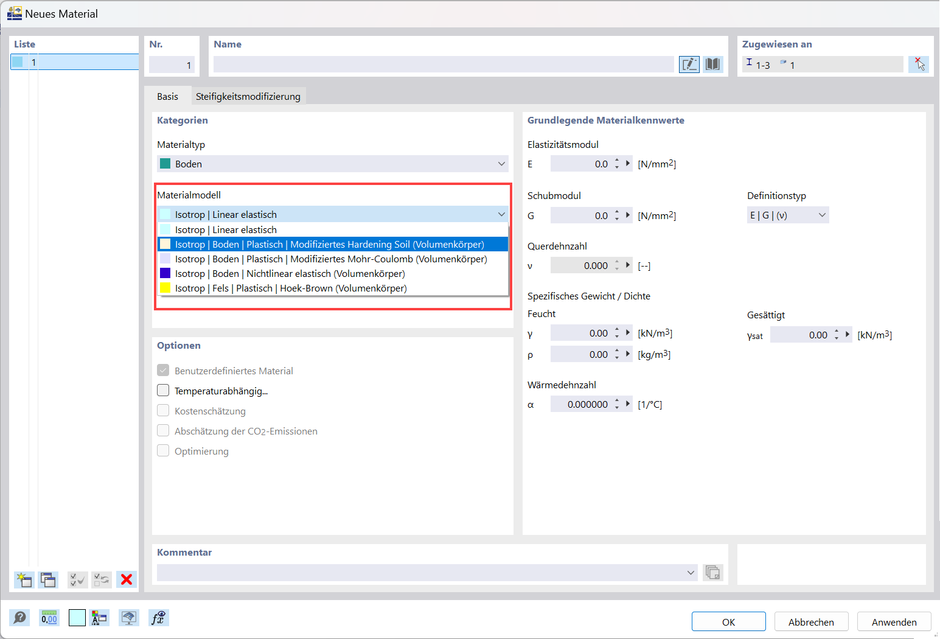Select the Isotrop | Linear elastisch list option
940x639 pixels.
[333, 229]
